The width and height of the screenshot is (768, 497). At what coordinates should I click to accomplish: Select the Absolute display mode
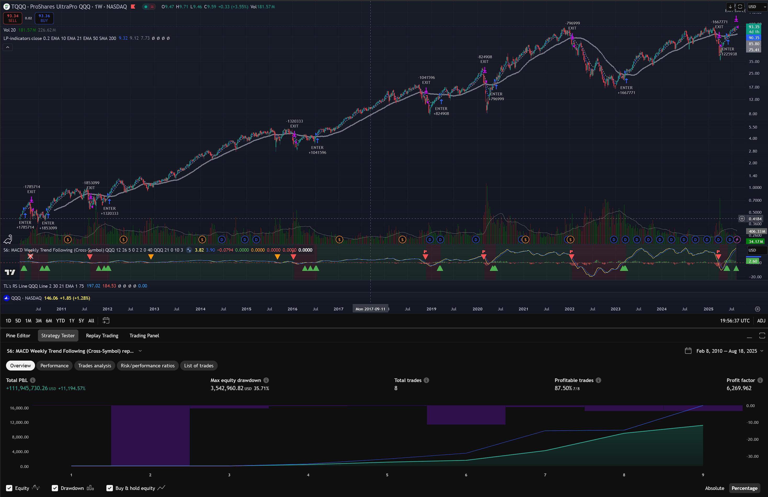tap(714, 488)
